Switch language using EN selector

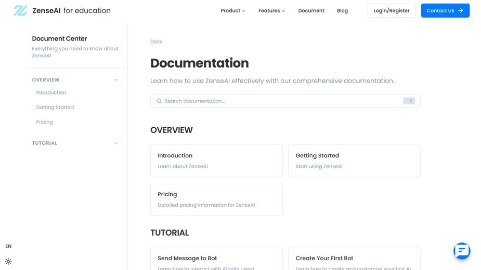8,246
